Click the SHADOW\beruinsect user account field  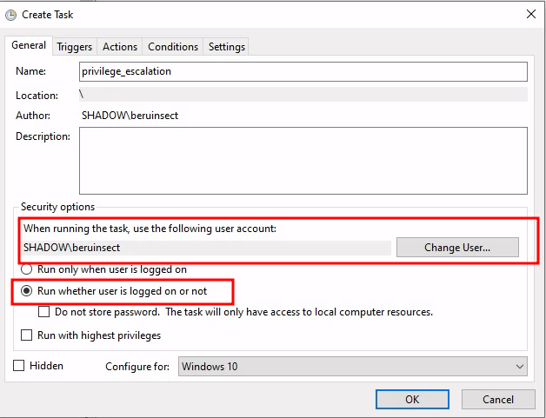point(207,248)
